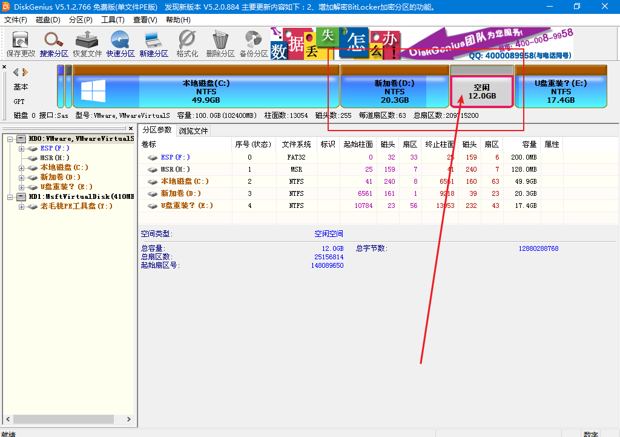Open the 工具(T) menu
The height and width of the screenshot is (437, 620).
coord(113,20)
